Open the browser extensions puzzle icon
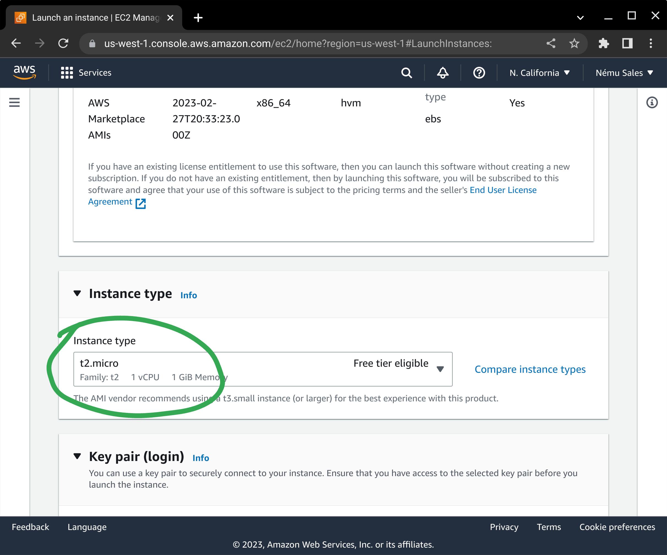 click(x=603, y=43)
